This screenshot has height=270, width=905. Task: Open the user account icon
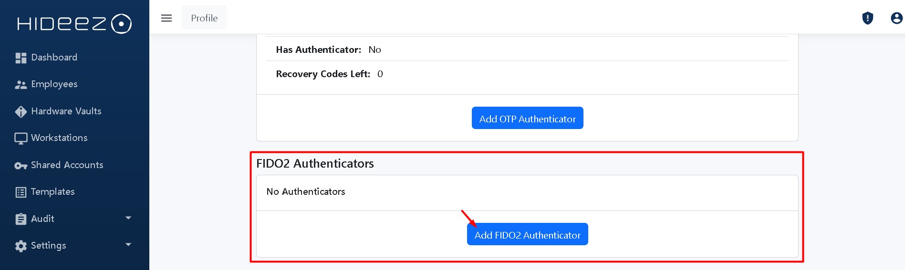point(896,18)
